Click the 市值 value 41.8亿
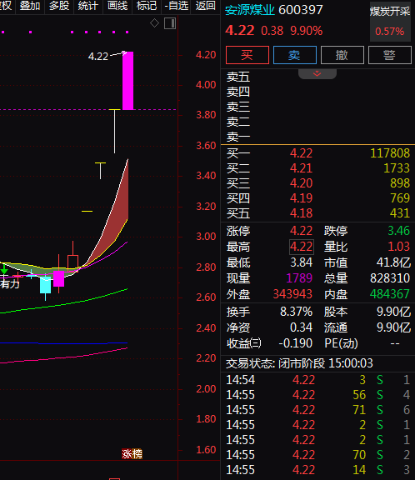415x480 pixels. [x=393, y=262]
